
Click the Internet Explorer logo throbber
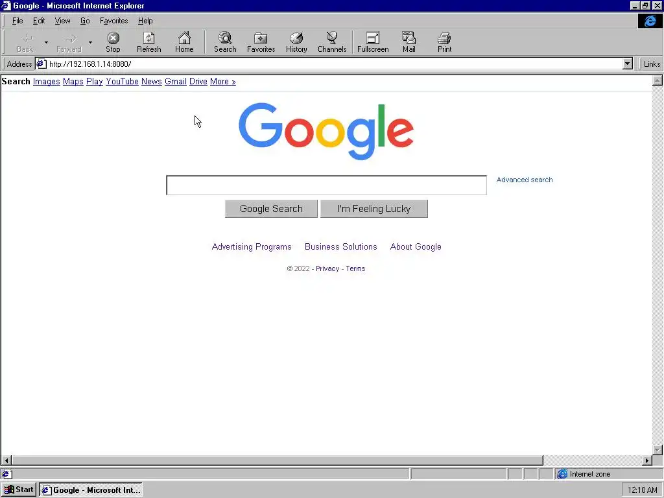point(650,21)
